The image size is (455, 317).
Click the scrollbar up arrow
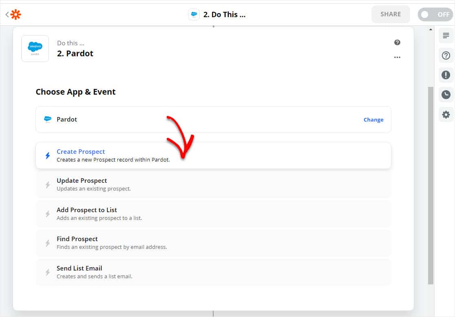(x=431, y=30)
